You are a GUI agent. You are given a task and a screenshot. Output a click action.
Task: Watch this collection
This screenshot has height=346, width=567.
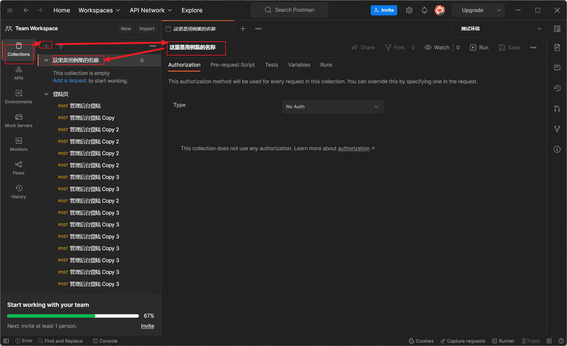(437, 47)
